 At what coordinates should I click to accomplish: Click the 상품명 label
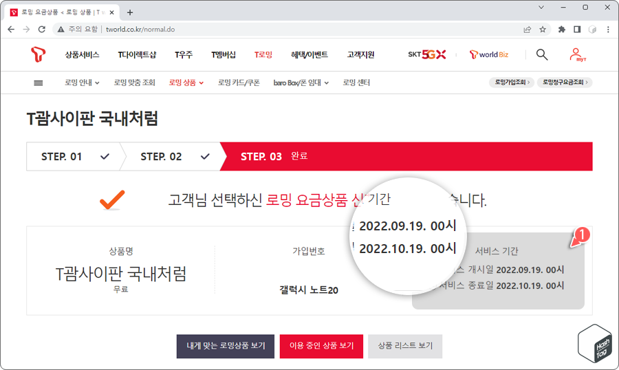click(121, 251)
